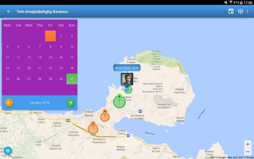This screenshot has height=159, width=254.
Task: Zoom out the map with minus button
Action: [248, 152]
